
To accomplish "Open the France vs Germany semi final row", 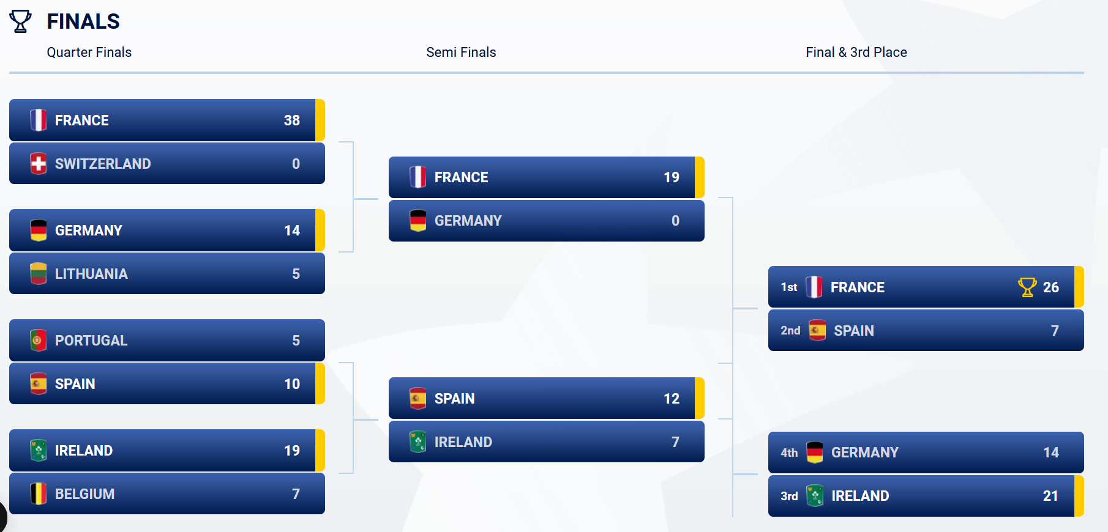I will 545,177.
